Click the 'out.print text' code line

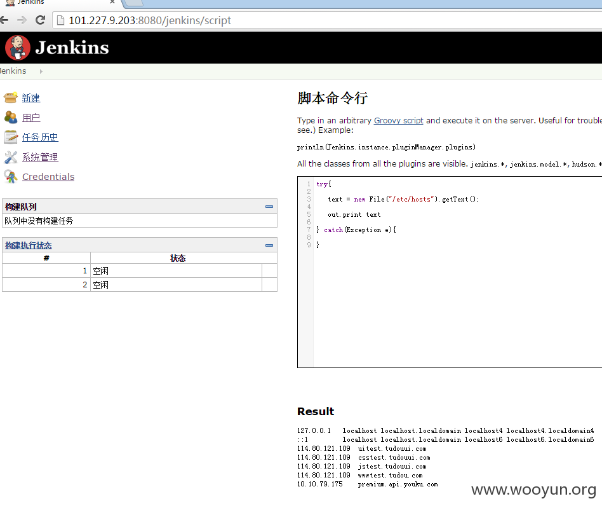tap(354, 215)
